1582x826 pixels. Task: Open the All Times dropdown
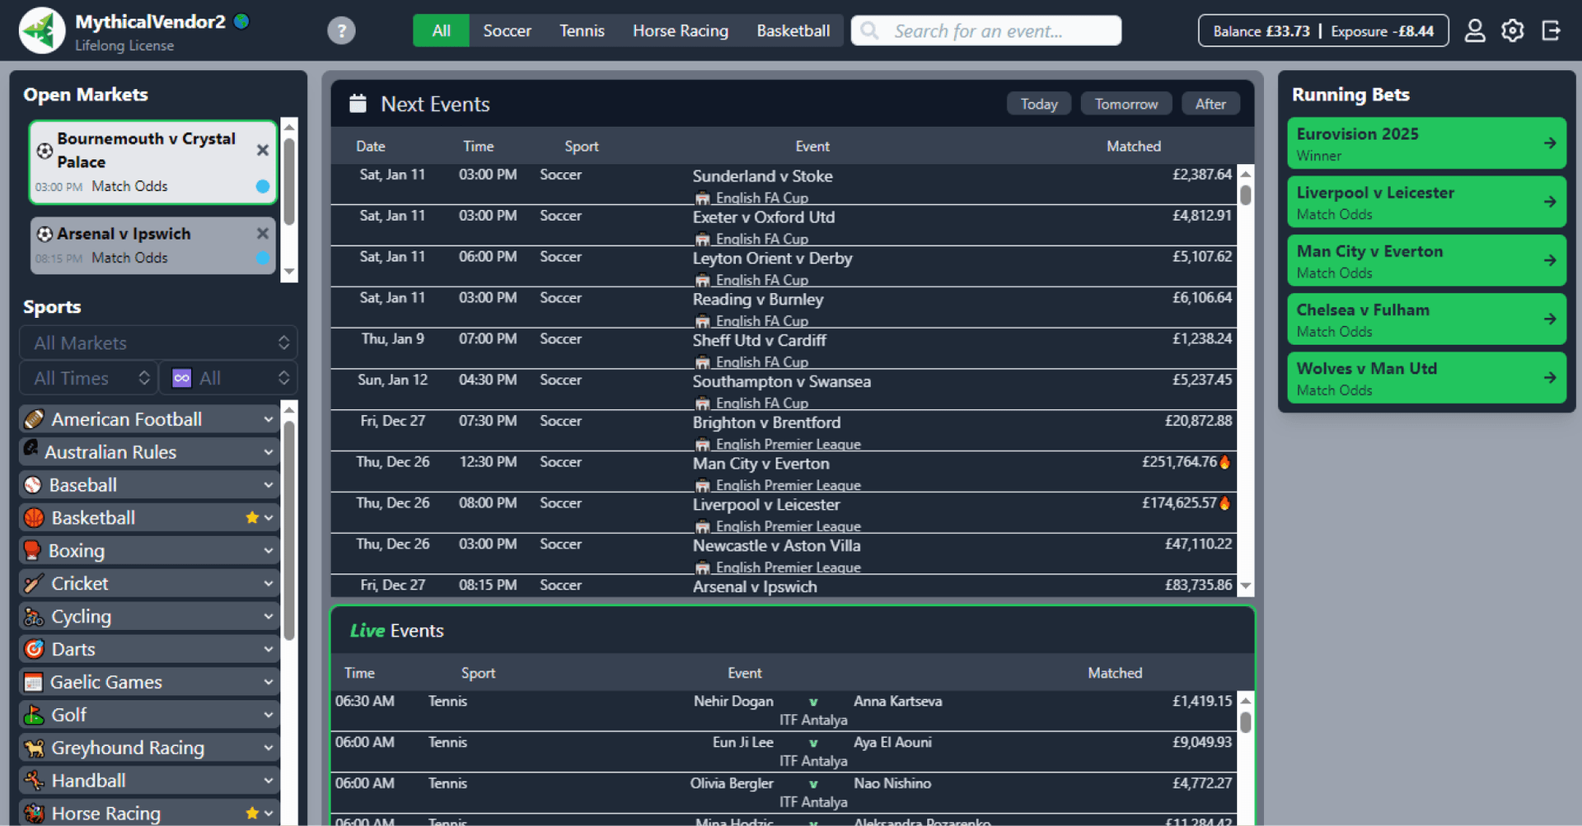[89, 378]
